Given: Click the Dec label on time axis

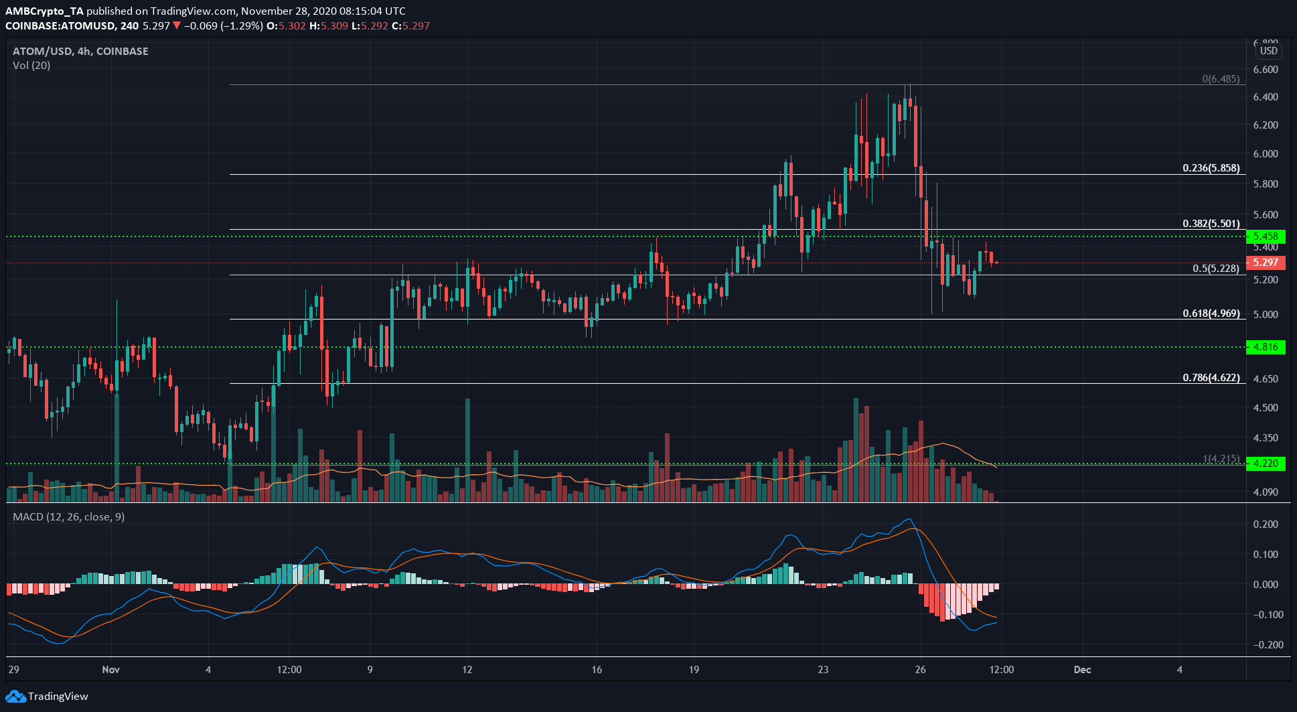Looking at the screenshot, I should tap(1083, 670).
